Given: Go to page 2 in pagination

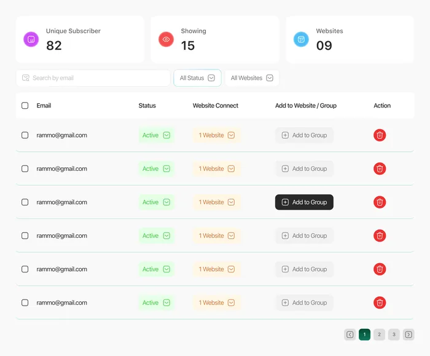Looking at the screenshot, I should (379, 334).
